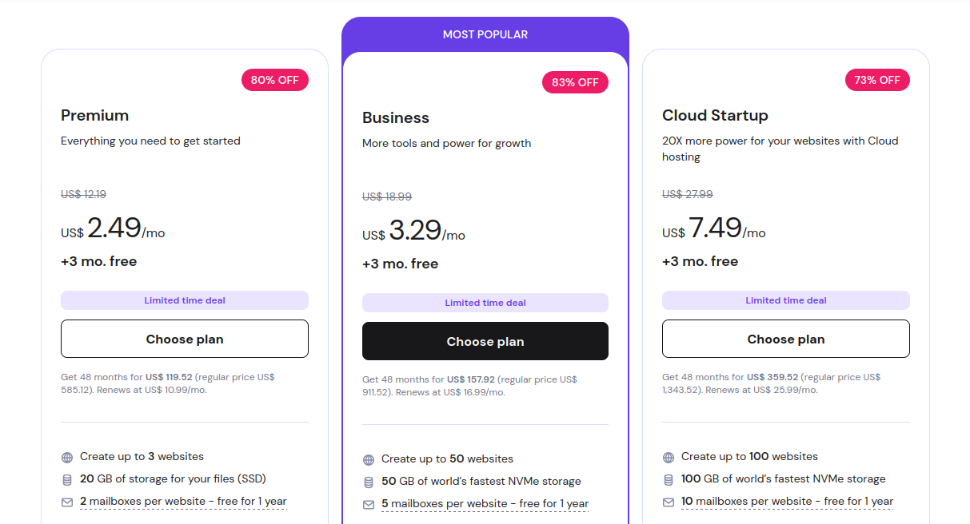Viewport: 970px width, 524px height.
Task: Select the storage icon beside 50 GB NVMe
Action: click(368, 482)
